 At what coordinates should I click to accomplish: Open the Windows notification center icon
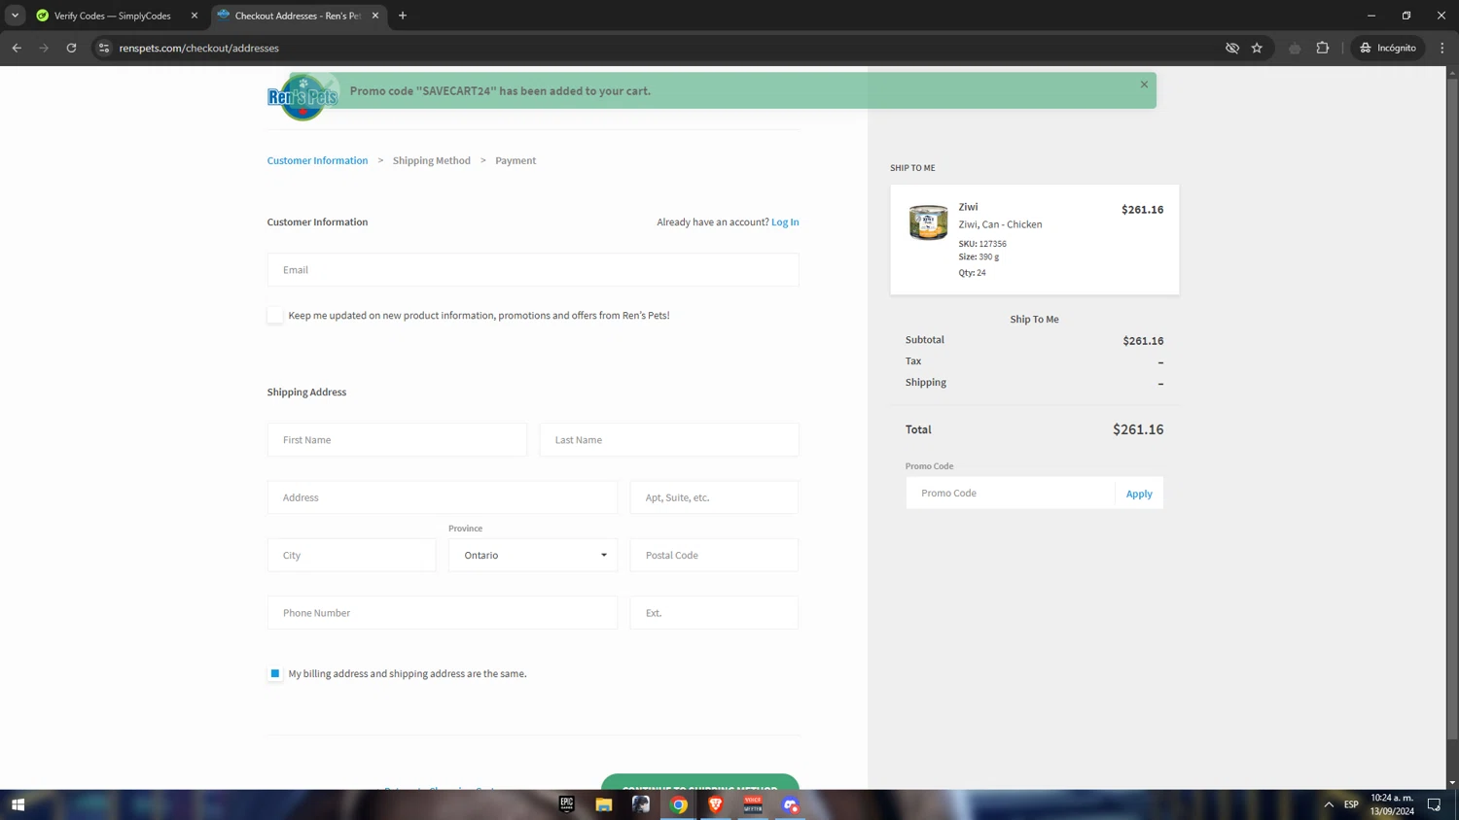(x=1434, y=804)
